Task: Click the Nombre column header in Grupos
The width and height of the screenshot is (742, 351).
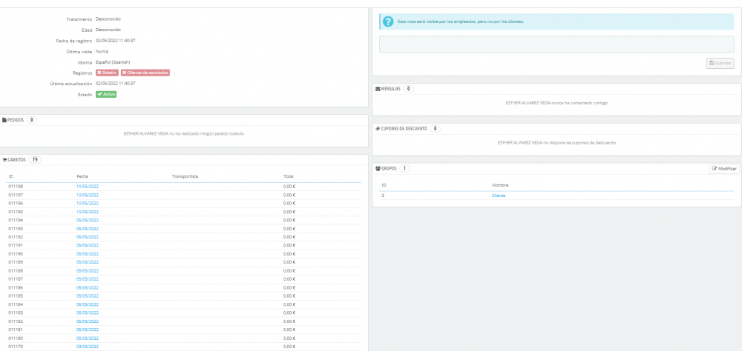Action: point(500,185)
